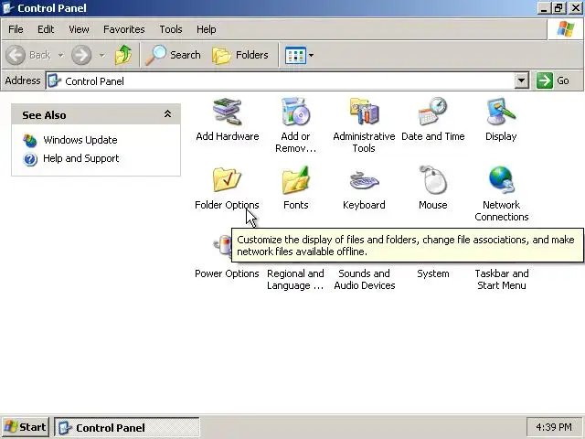
Task: Click the See Also header text
Action: [44, 115]
